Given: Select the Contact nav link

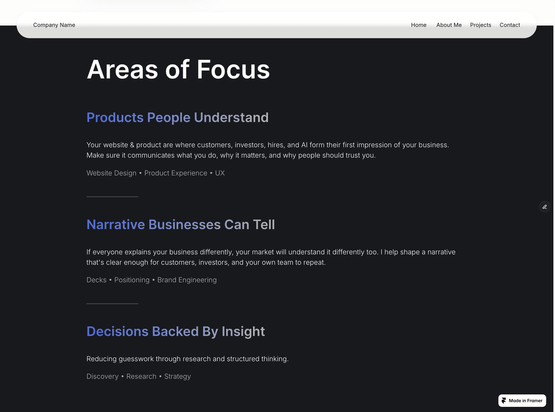Looking at the screenshot, I should click(510, 25).
